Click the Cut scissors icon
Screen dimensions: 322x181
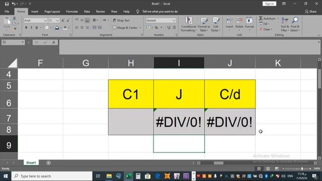pos(15,18)
